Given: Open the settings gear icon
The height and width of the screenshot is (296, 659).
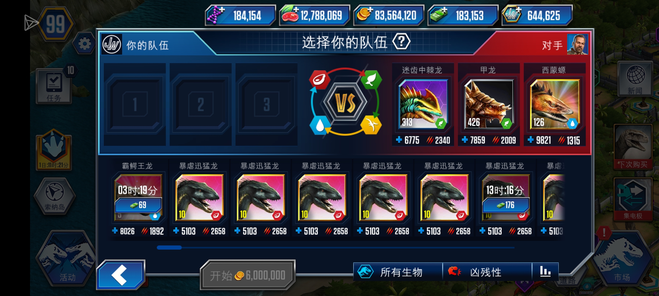Looking at the screenshot, I should click(x=84, y=44).
